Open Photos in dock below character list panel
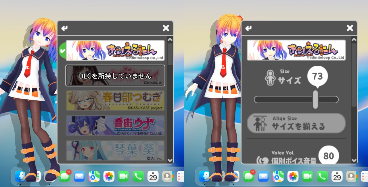368x187 pixels. [x=109, y=176]
